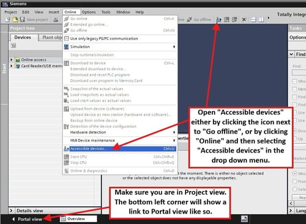Click the Accessible devices toolbar icon
The image size is (306, 224).
pyautogui.click(x=218, y=20)
